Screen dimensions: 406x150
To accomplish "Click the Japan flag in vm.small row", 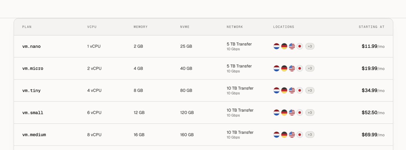I will click(300, 113).
